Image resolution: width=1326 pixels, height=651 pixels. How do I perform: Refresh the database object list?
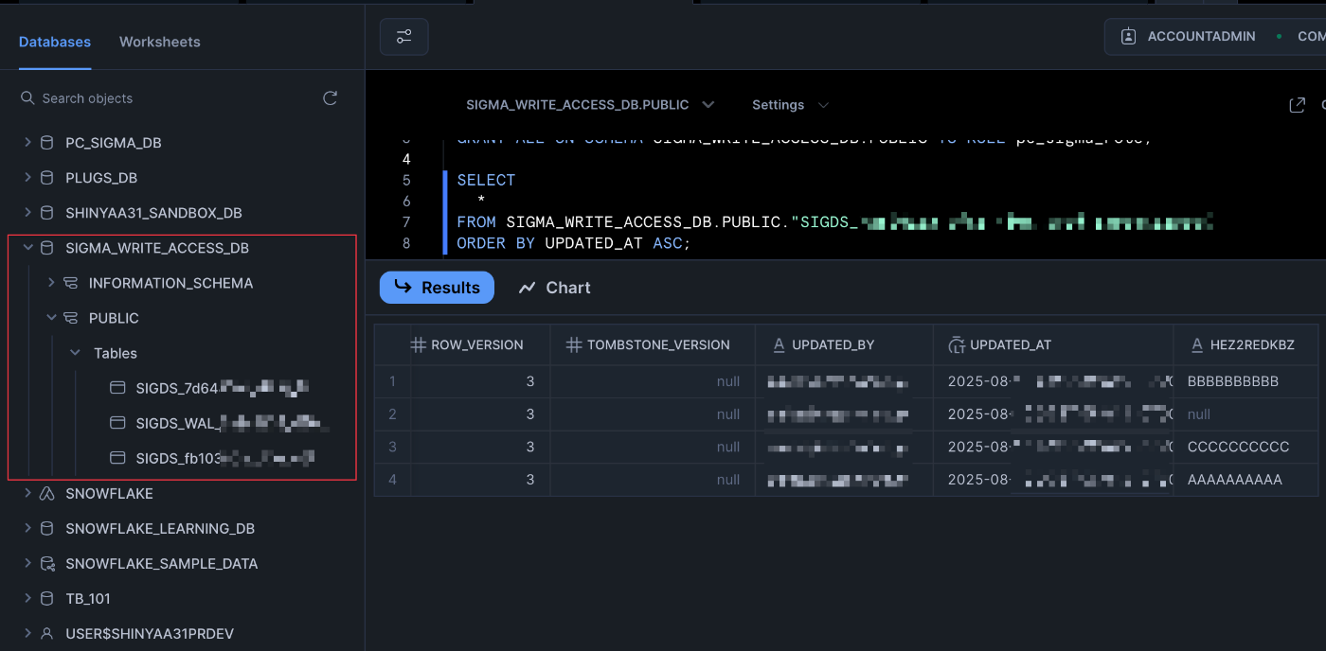tap(330, 98)
